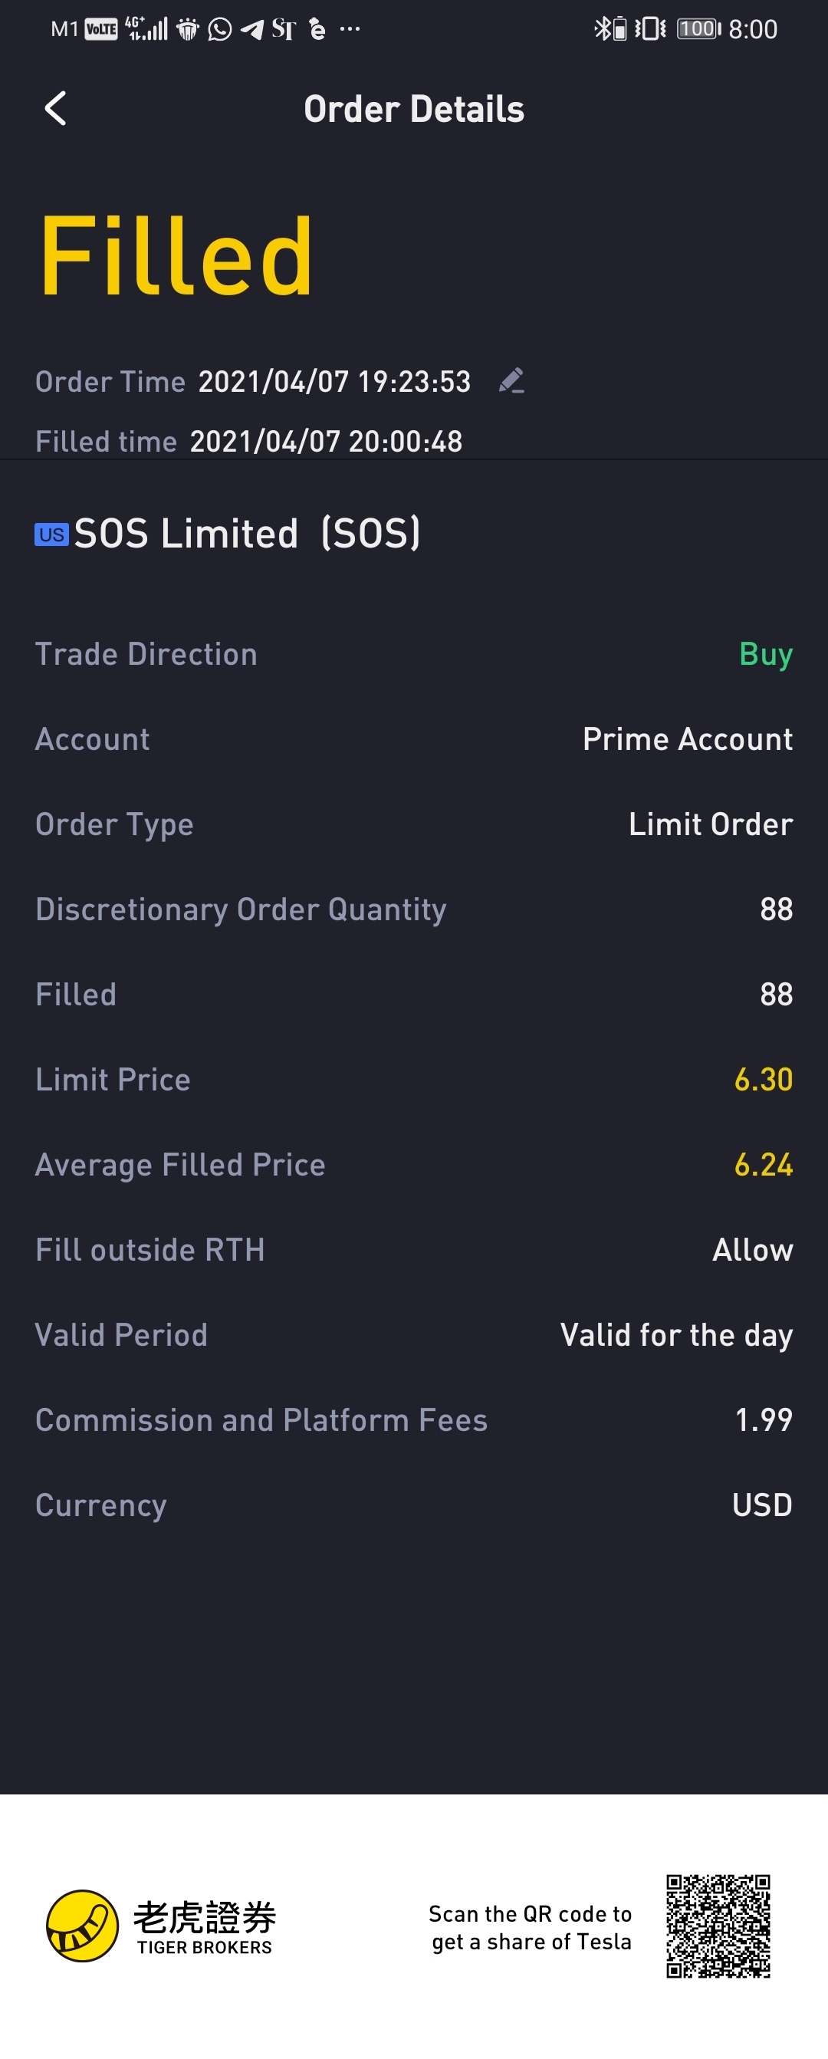Tap the three dots in the status bar

coord(350,30)
